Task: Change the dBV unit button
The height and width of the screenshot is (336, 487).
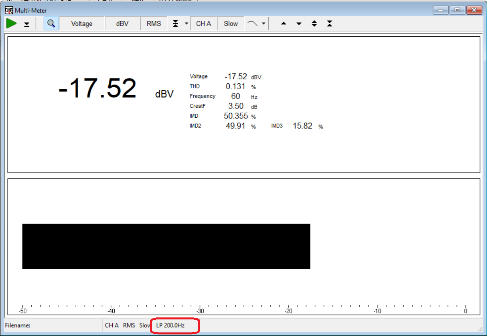Action: 122,24
